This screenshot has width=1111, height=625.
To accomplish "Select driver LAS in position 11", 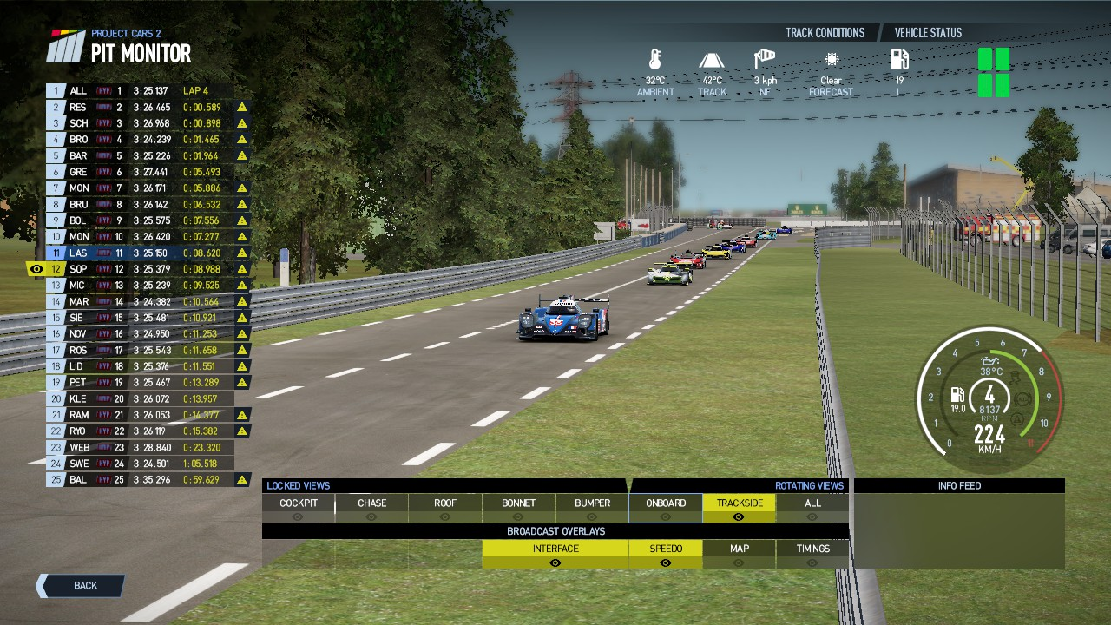I will [148, 253].
